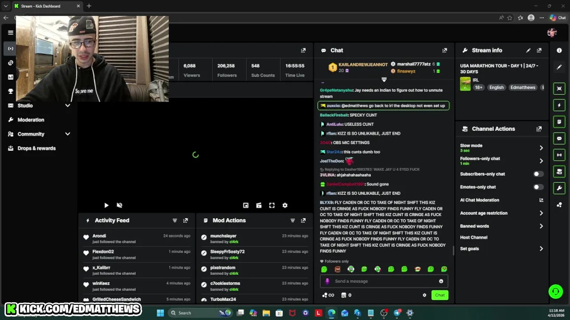This screenshot has height=320, width=570.
Task: Select the Stream icon in left sidebar
Action: point(11,48)
